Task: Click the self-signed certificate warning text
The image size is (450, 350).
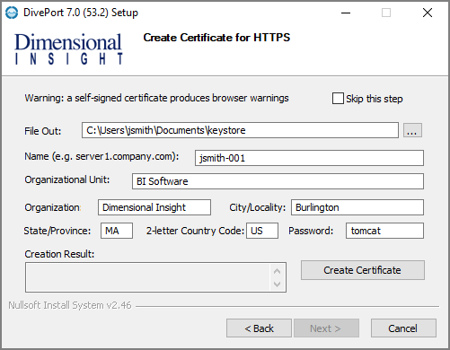Action: point(156,98)
